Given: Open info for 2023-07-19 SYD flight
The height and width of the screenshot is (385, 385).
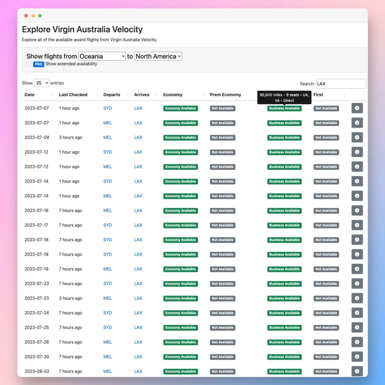Looking at the screenshot, I should [357, 254].
